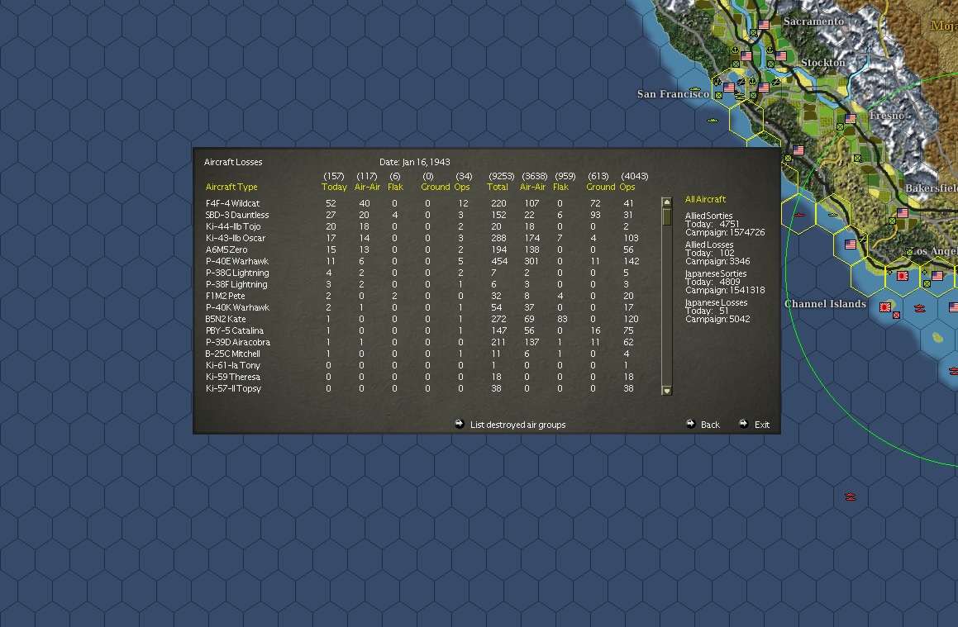The height and width of the screenshot is (627, 958).
Task: Select the P-39D Airacobra row
Action: 422,343
